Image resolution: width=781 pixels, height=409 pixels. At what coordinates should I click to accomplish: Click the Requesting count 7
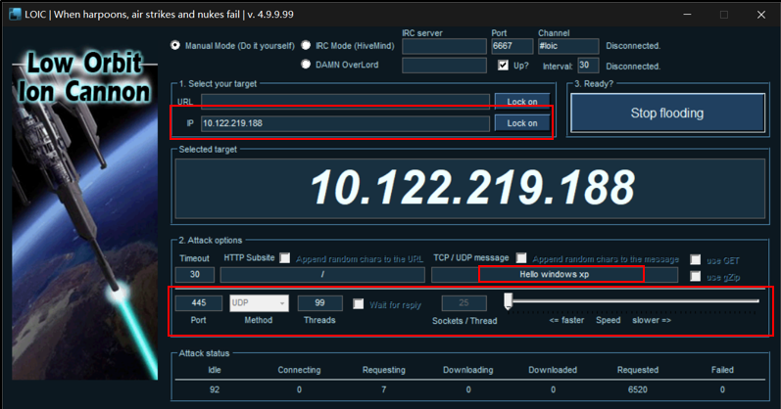click(x=383, y=389)
